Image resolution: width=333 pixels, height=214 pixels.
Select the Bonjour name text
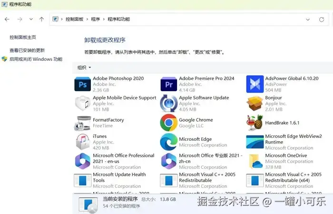tap(274, 97)
